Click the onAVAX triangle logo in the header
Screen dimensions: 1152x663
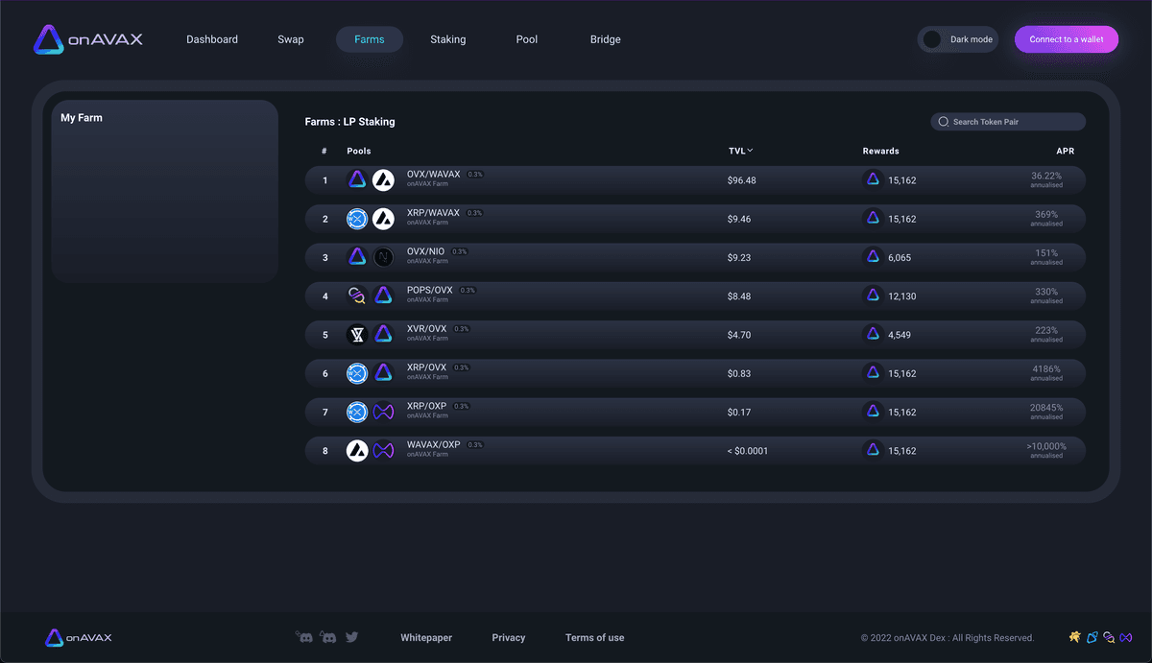point(48,39)
